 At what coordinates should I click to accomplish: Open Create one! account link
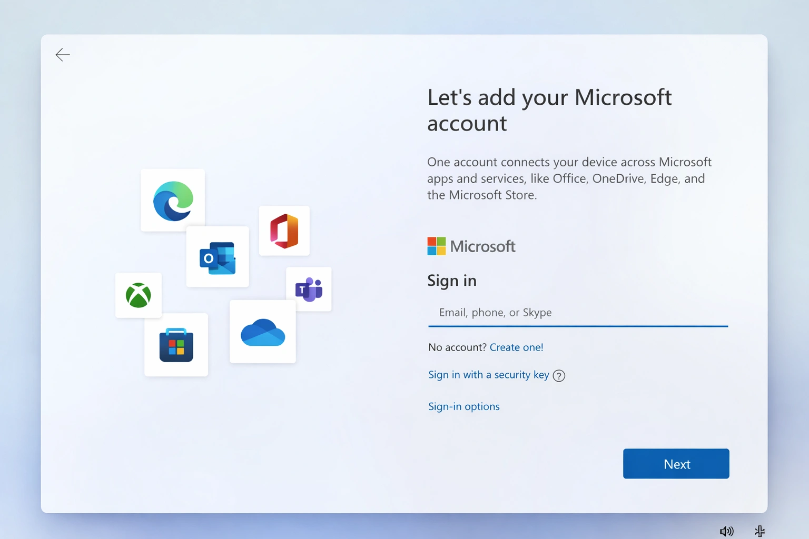click(516, 347)
